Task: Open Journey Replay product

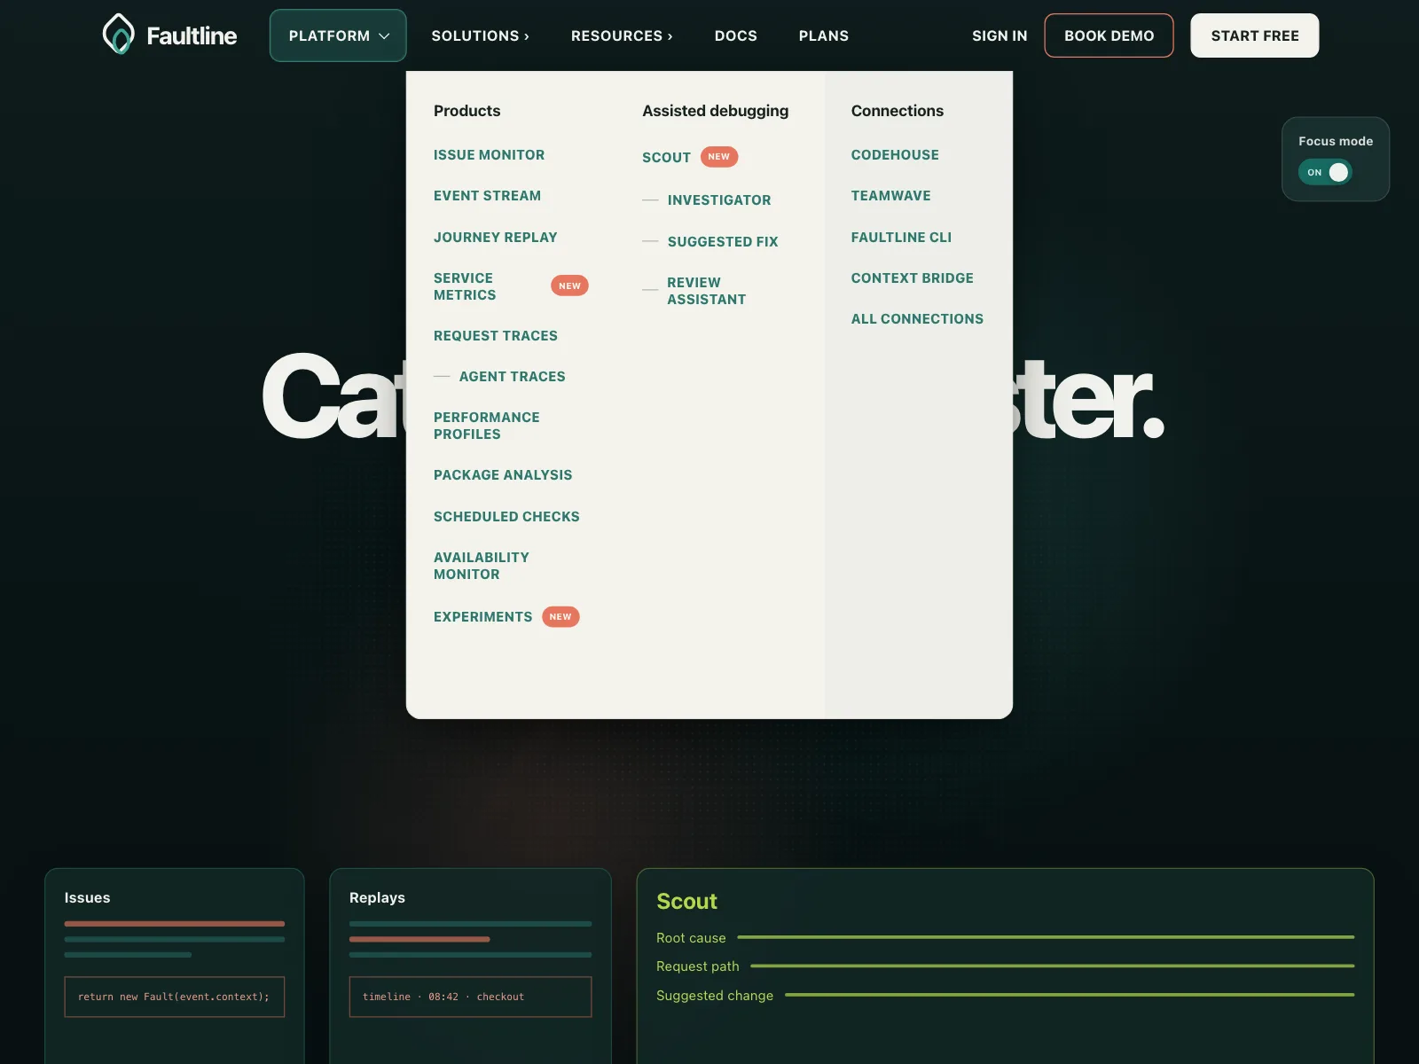Action: tap(495, 237)
